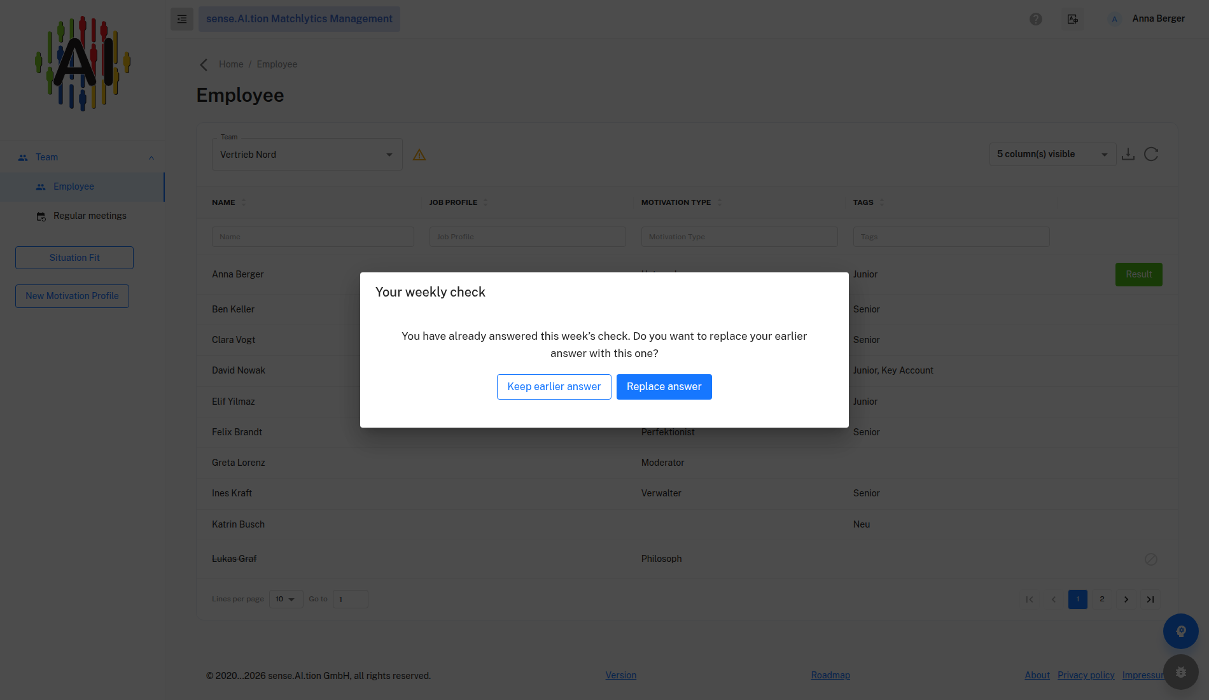
Task: Toggle the sidebar menu icon
Action: point(182,19)
